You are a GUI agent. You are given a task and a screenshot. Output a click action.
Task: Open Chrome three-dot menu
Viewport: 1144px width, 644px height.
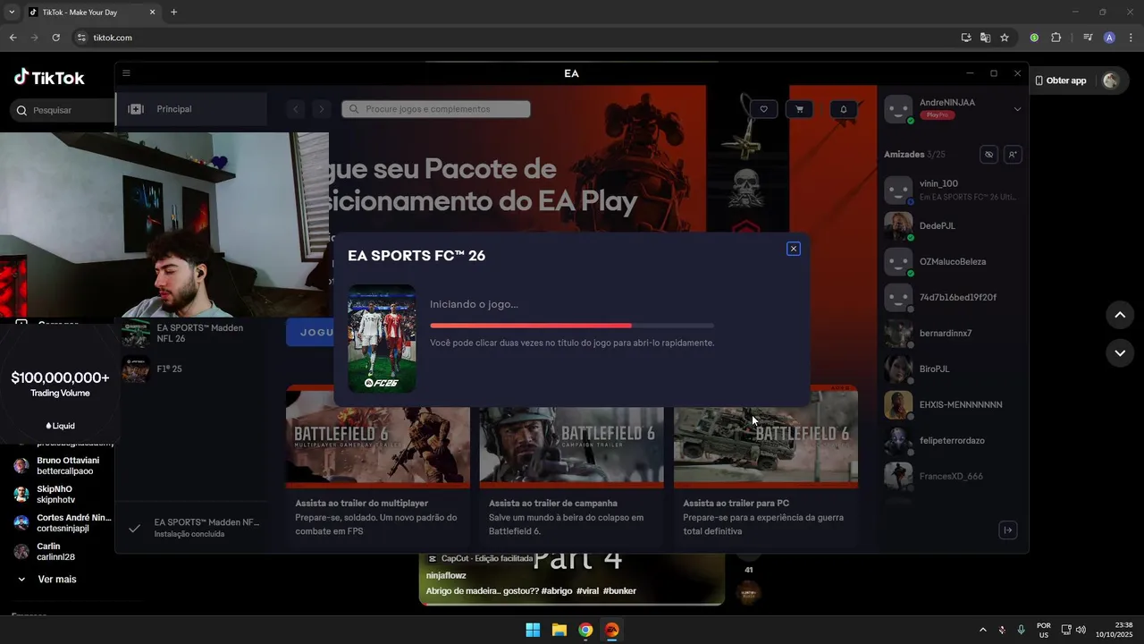tap(1131, 38)
